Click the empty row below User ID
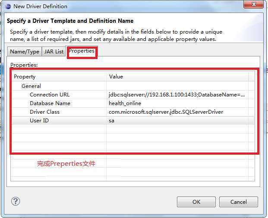268x218 pixels. [133, 129]
